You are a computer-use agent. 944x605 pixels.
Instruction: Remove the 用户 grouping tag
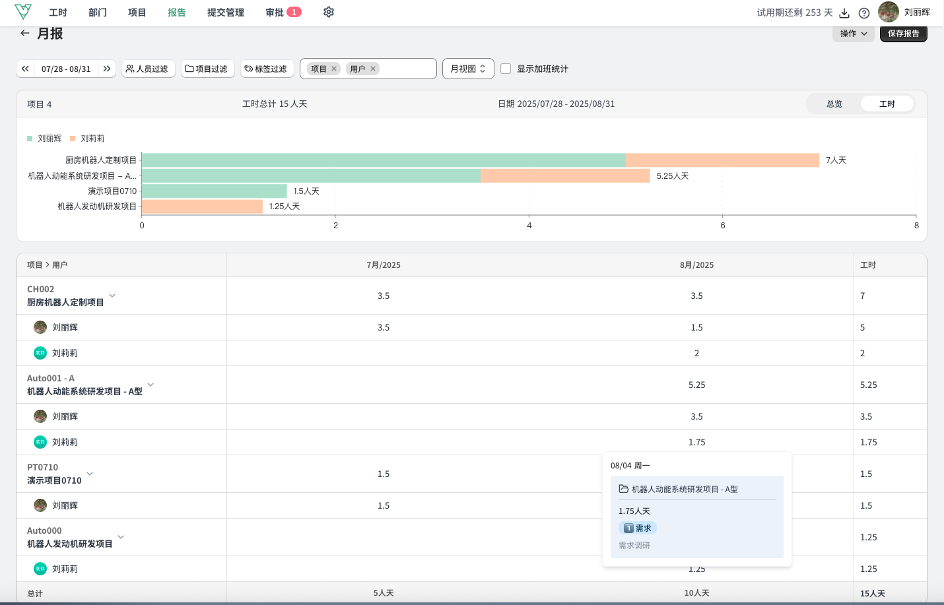pos(373,69)
